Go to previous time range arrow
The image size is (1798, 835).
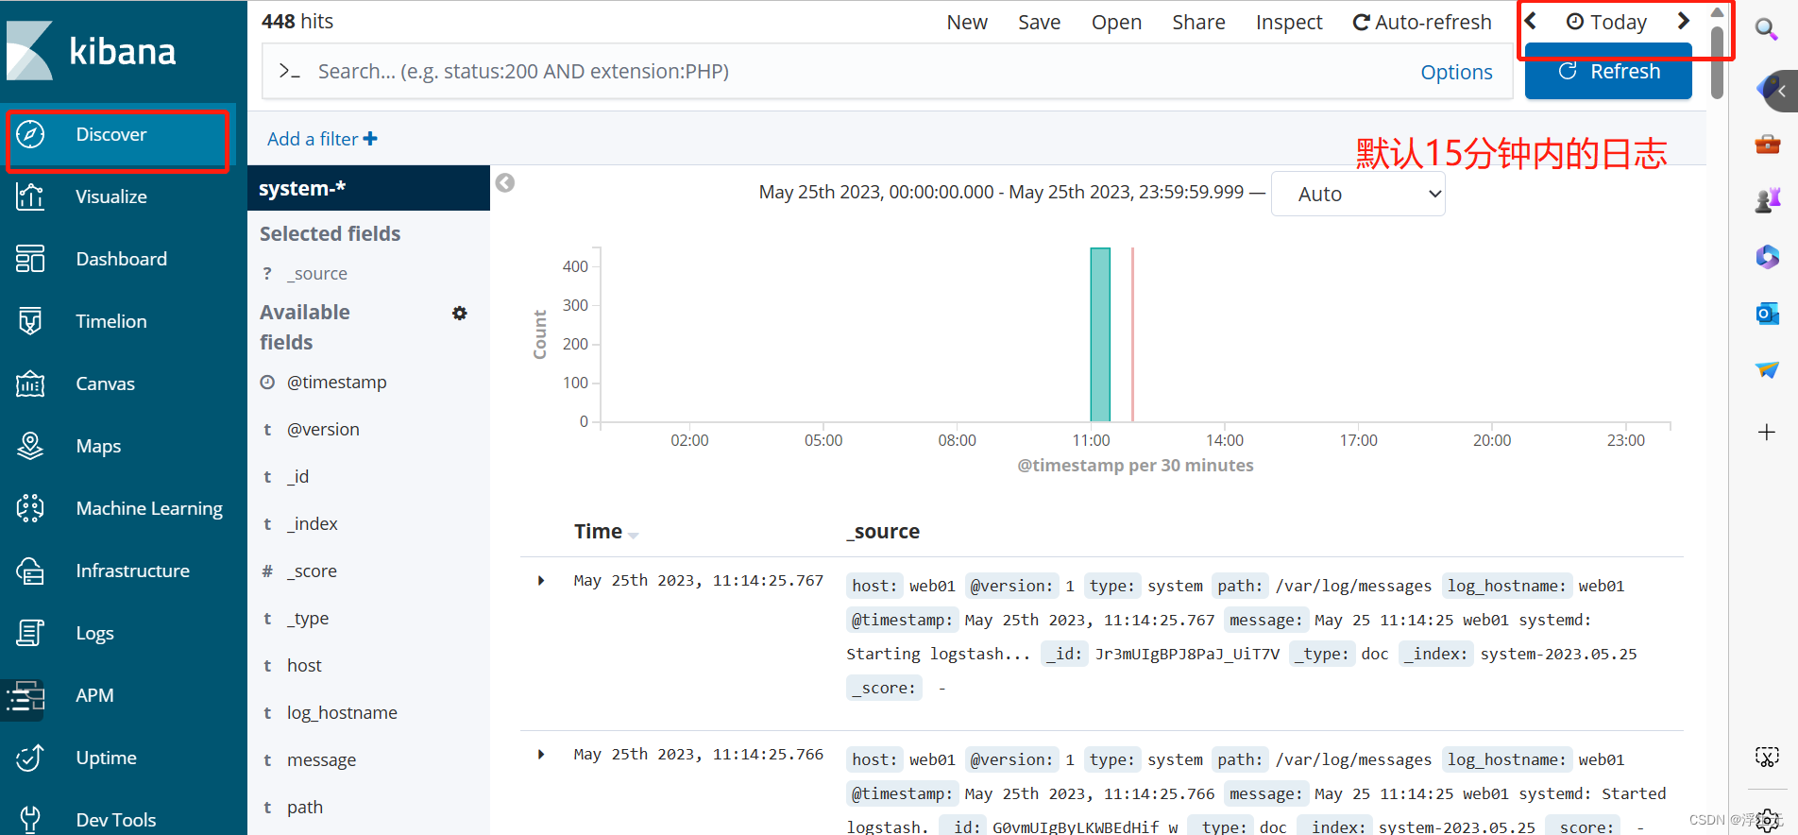click(x=1532, y=21)
